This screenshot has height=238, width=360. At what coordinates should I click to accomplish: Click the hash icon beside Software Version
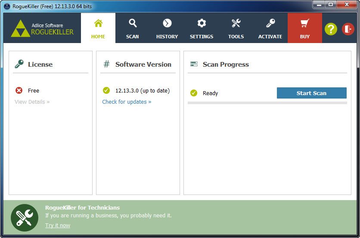coord(106,64)
